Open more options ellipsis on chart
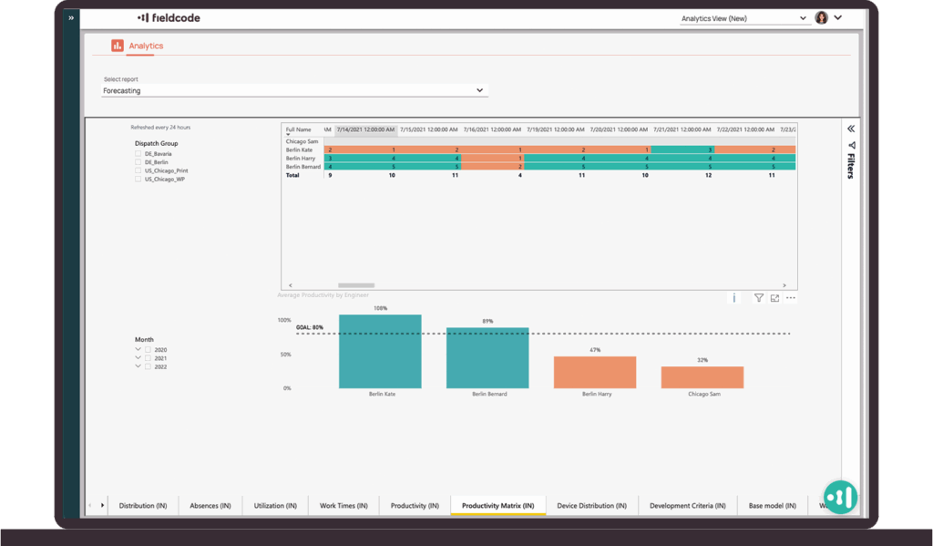 tap(791, 298)
